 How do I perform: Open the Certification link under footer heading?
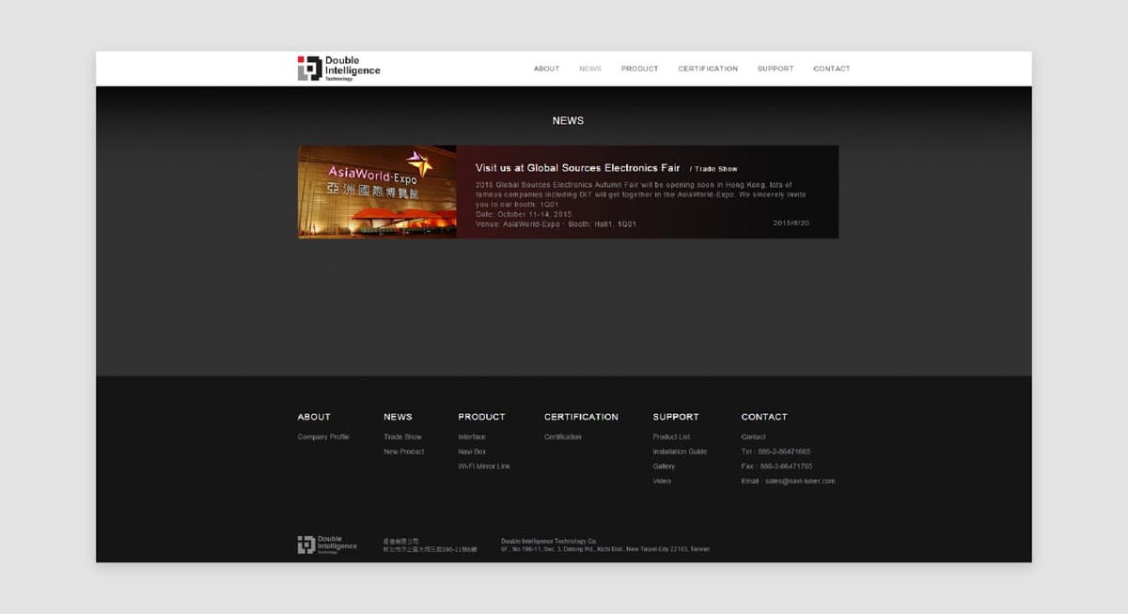[x=563, y=437]
